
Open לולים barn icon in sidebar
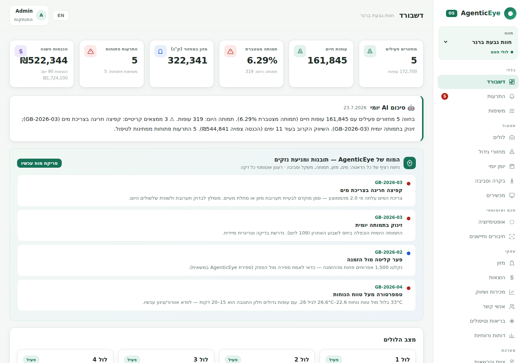point(512,137)
